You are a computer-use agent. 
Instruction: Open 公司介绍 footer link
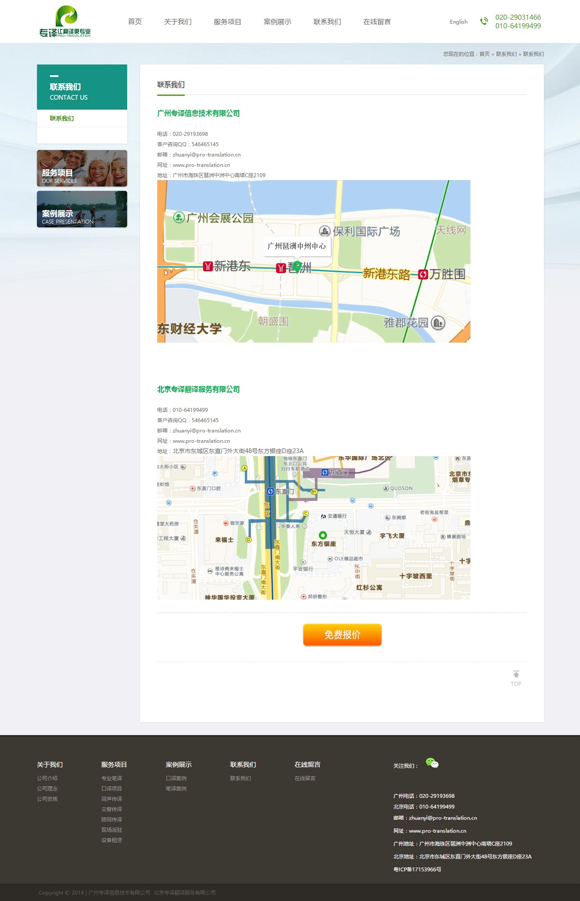click(x=47, y=778)
